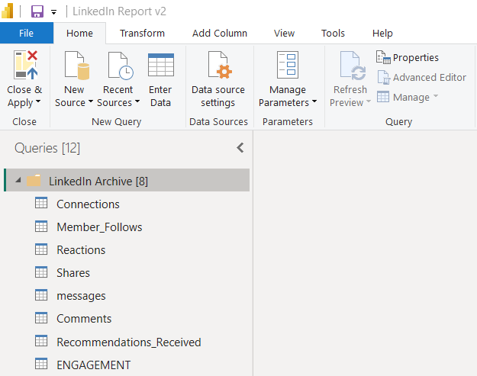Screen dimensions: 477x376
Task: Select the LinkedIn Archive [8] folder
Action: (x=127, y=180)
